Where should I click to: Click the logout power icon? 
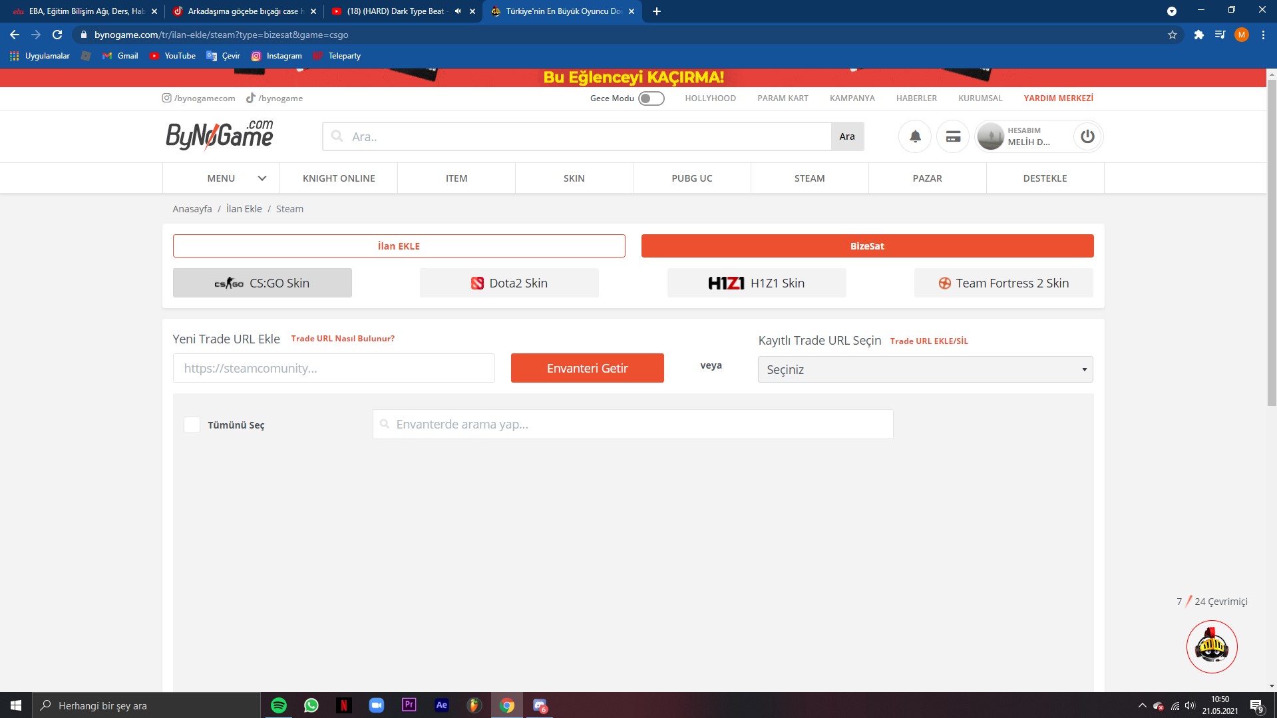[x=1087, y=136]
